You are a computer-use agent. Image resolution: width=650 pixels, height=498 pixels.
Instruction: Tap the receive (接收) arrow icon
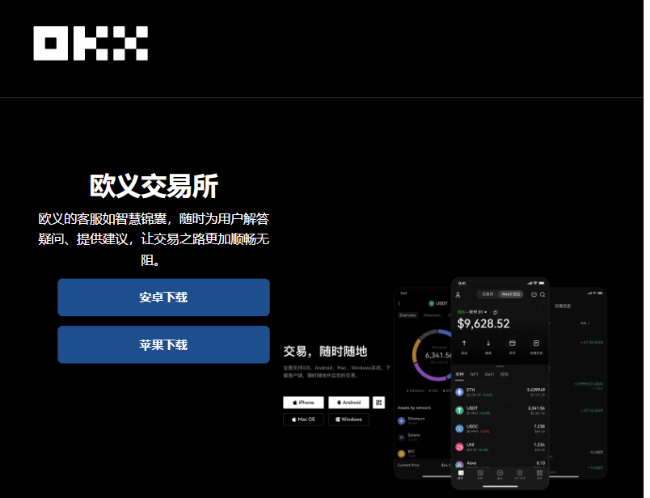(487, 343)
